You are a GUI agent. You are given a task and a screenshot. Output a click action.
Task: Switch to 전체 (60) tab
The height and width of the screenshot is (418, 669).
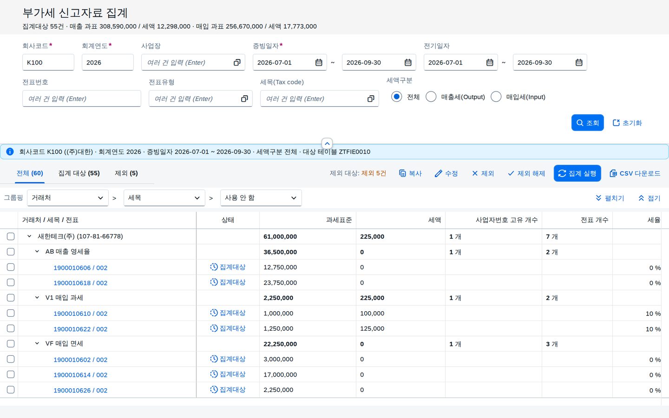pos(30,173)
